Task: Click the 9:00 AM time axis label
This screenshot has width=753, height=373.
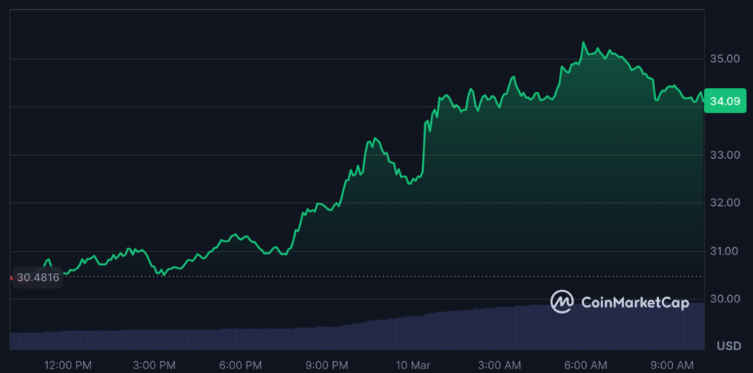Action: (x=673, y=364)
